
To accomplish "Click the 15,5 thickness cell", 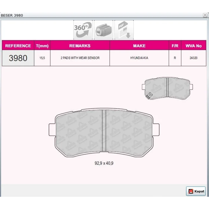I will click(x=42, y=58).
